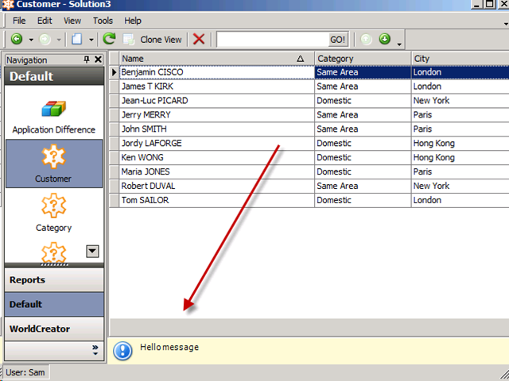Screen dimensions: 509x381
Task: Click the green Next record down arrow
Action: [x=385, y=39]
